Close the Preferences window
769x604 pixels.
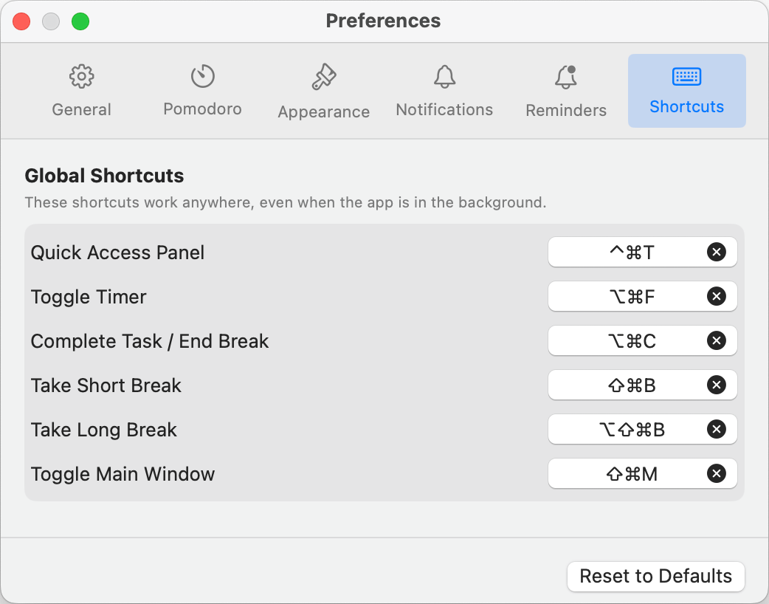click(x=21, y=21)
